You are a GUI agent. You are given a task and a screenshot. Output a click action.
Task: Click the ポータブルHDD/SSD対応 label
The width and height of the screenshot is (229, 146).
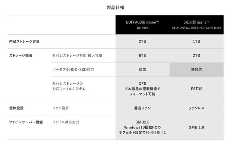pos(73,69)
